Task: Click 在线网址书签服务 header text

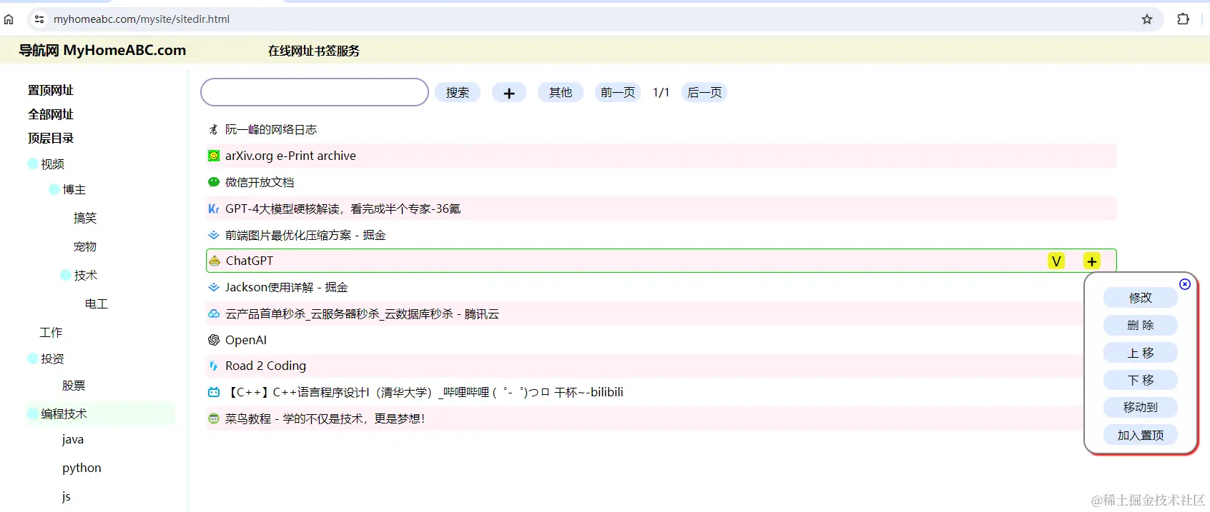Action: pos(314,51)
